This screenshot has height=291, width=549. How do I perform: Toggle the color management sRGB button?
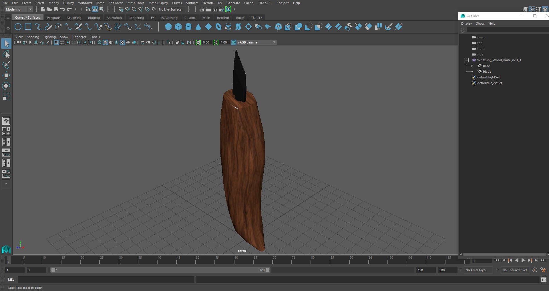pyautogui.click(x=234, y=42)
